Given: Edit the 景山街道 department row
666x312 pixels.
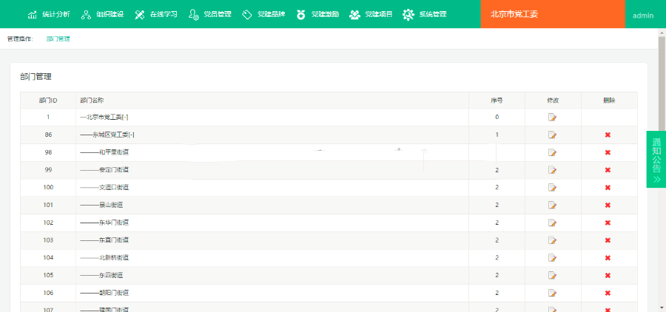Looking at the screenshot, I should point(552,205).
